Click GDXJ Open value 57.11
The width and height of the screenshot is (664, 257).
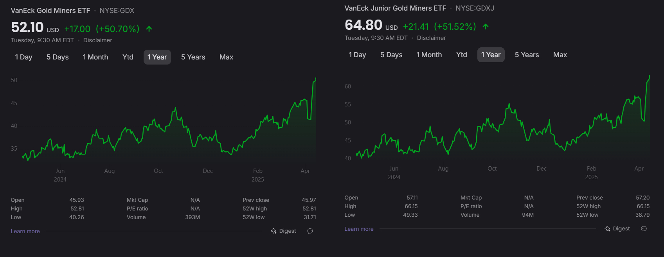[412, 198]
